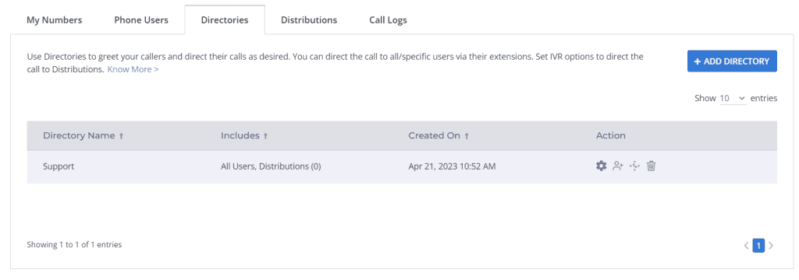The height and width of the screenshot is (280, 799).
Task: Sort by Created On arrow icon
Action: [467, 136]
